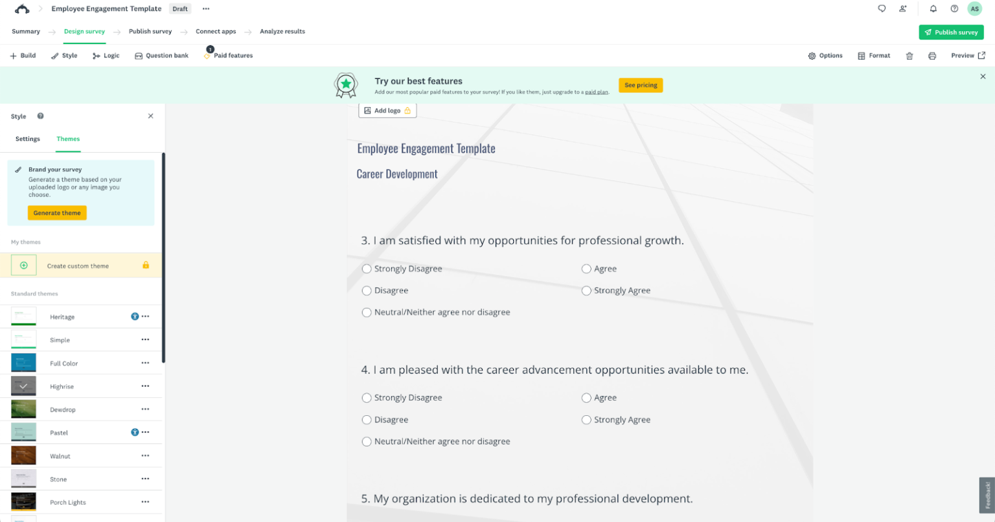Open the AS account avatar
995x522 pixels.
pos(975,8)
